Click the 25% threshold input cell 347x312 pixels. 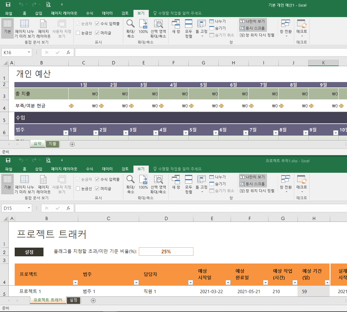coord(166,252)
